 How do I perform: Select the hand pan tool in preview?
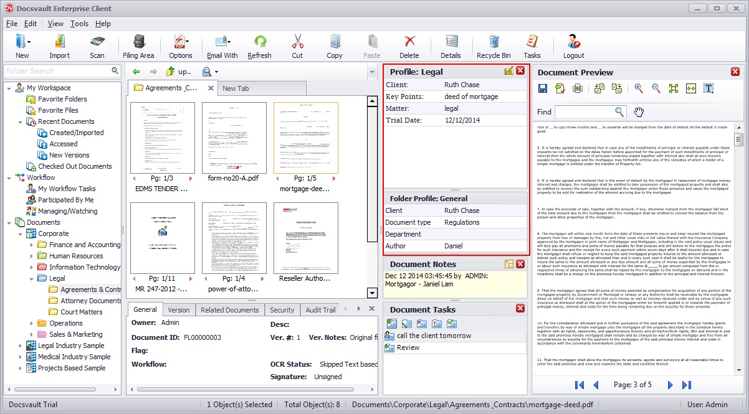point(639,112)
